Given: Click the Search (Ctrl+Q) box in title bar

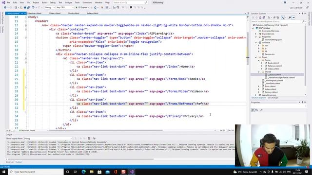Looking at the screenshot, I should [130, 2].
